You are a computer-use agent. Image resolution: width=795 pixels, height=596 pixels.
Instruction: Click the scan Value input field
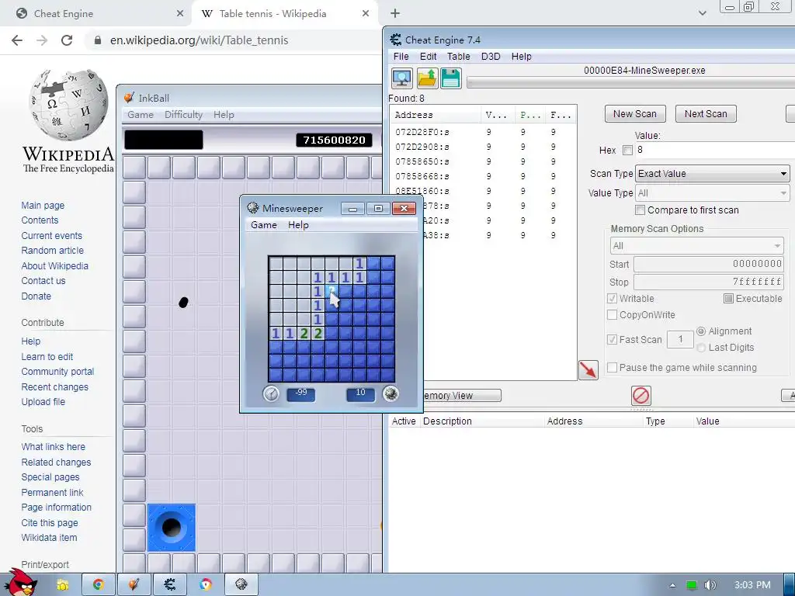point(715,150)
